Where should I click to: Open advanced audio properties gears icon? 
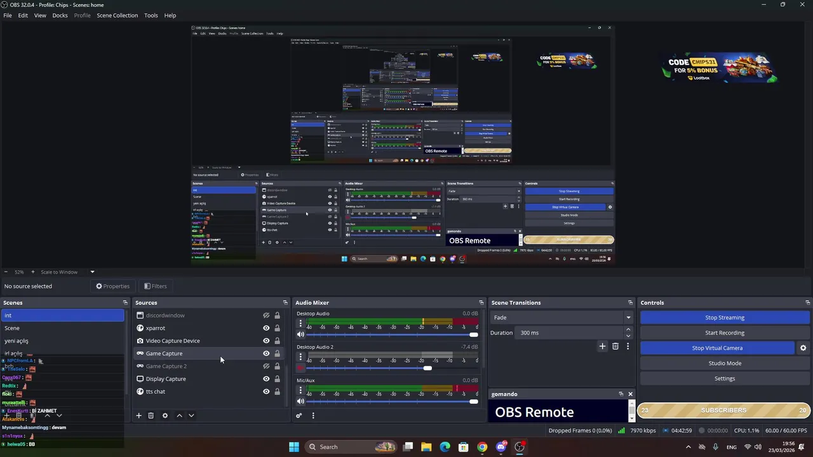click(299, 416)
